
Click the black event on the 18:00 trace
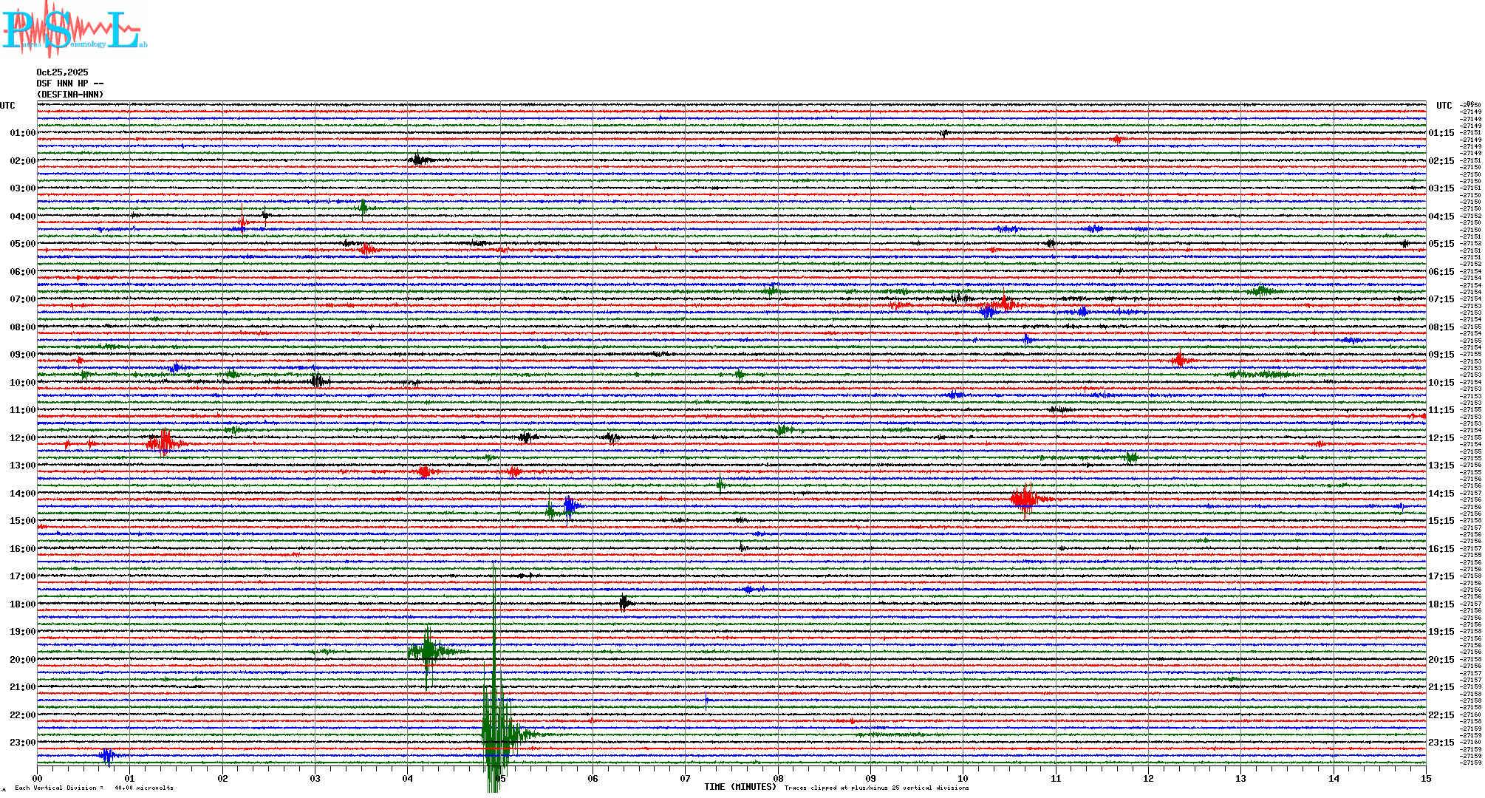624,604
